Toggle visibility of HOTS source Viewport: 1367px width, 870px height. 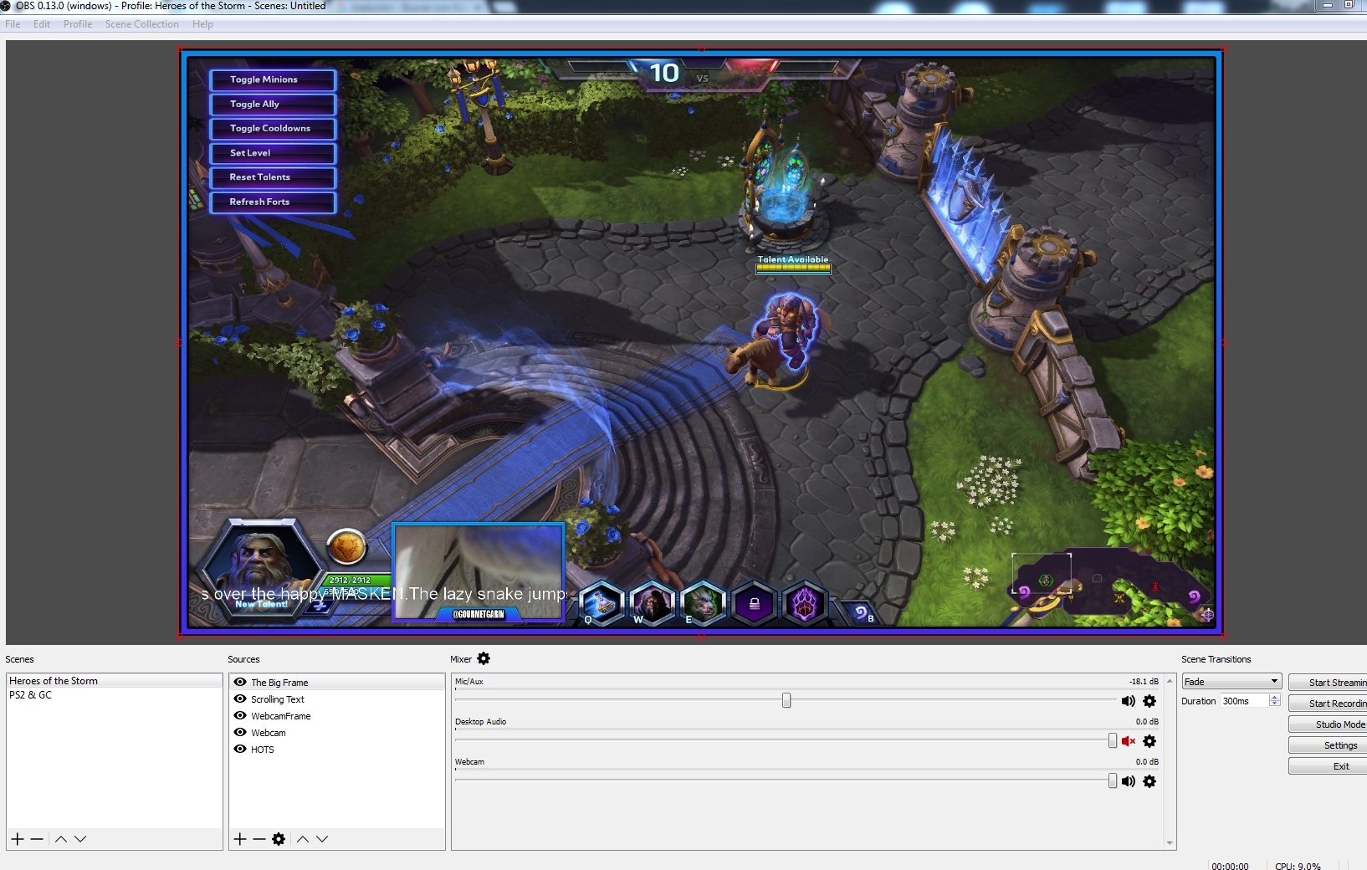point(240,750)
